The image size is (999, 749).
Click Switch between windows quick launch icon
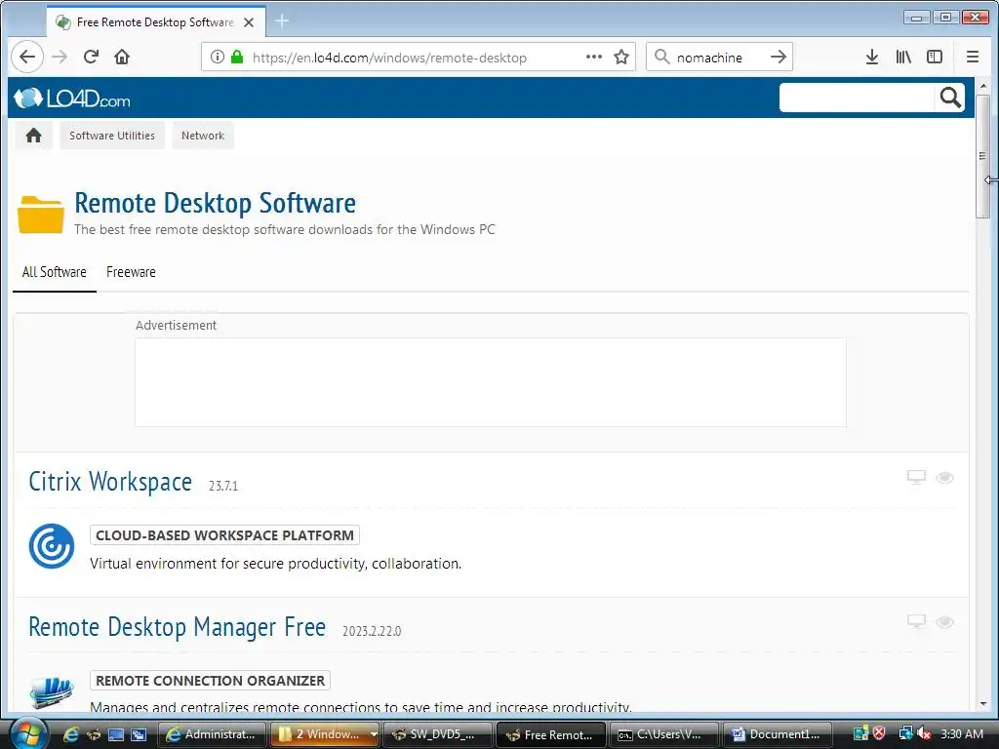pos(139,734)
